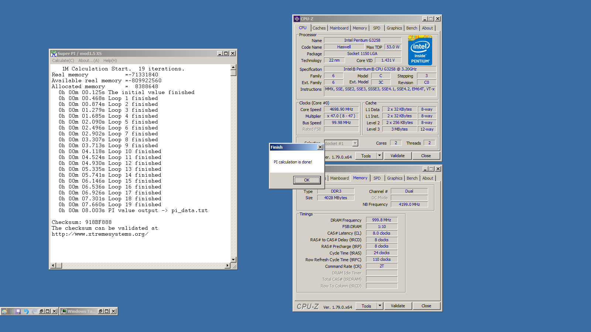591x332 pixels.
Task: Click the blue Undo arrow icon
Action: [26, 311]
